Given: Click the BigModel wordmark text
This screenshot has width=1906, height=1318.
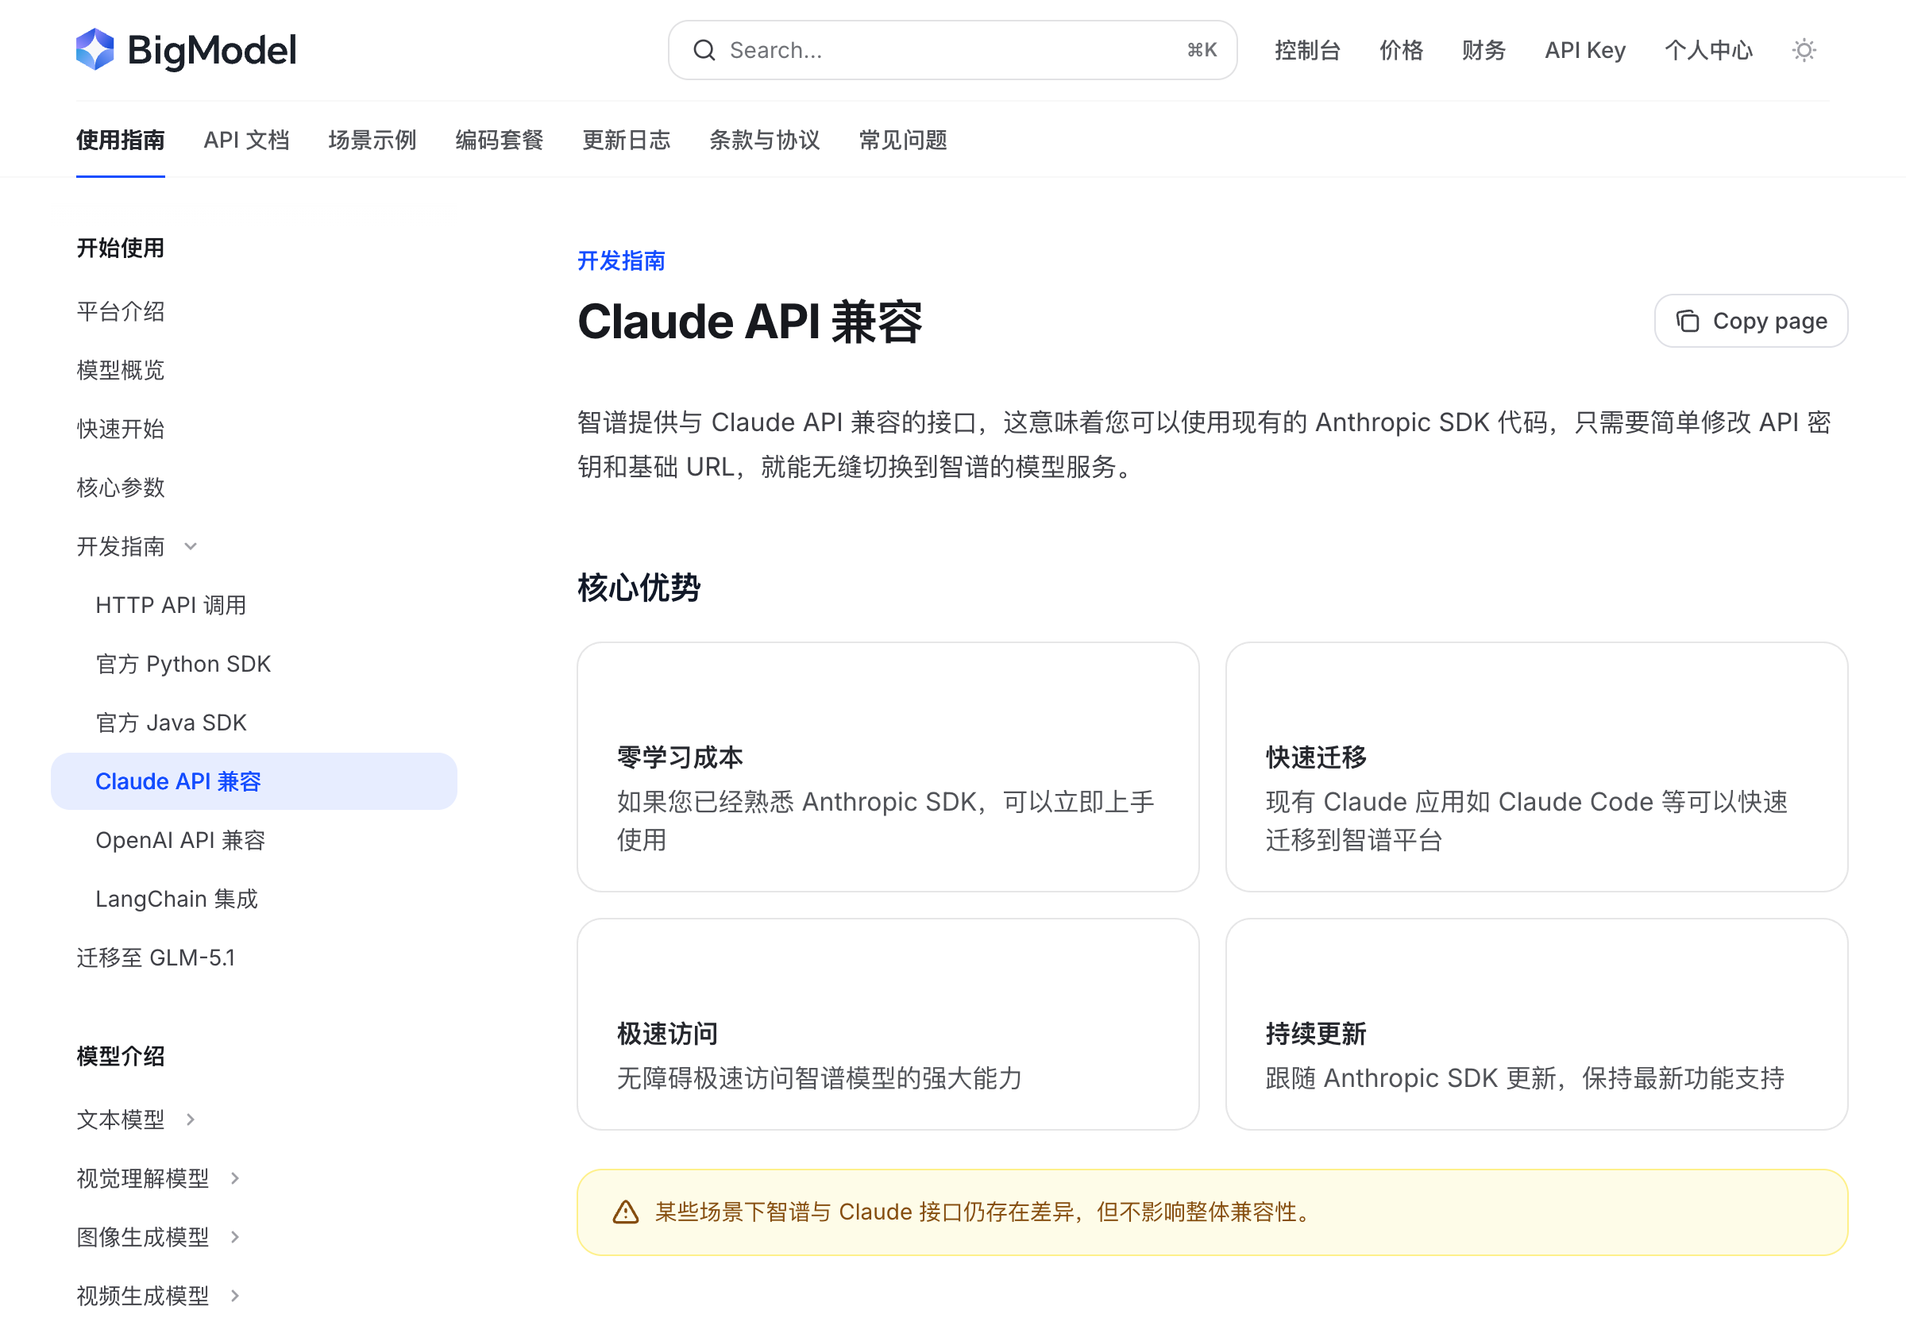Looking at the screenshot, I should [x=212, y=50].
